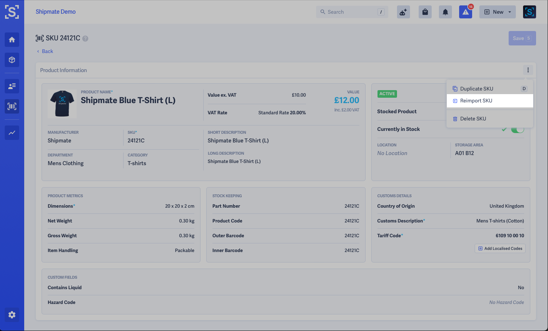Focus the Search input field
Viewport: 548px width, 331px height.
pyautogui.click(x=352, y=12)
